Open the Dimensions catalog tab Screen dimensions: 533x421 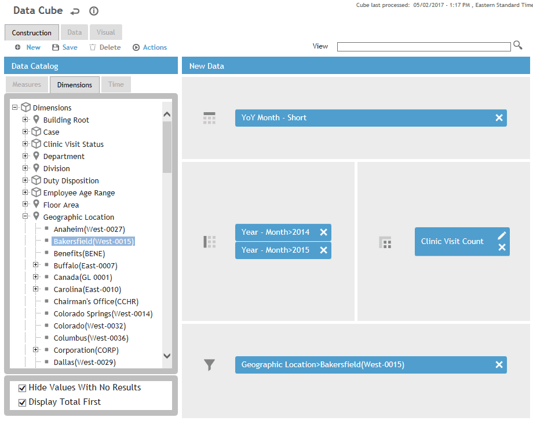(74, 85)
